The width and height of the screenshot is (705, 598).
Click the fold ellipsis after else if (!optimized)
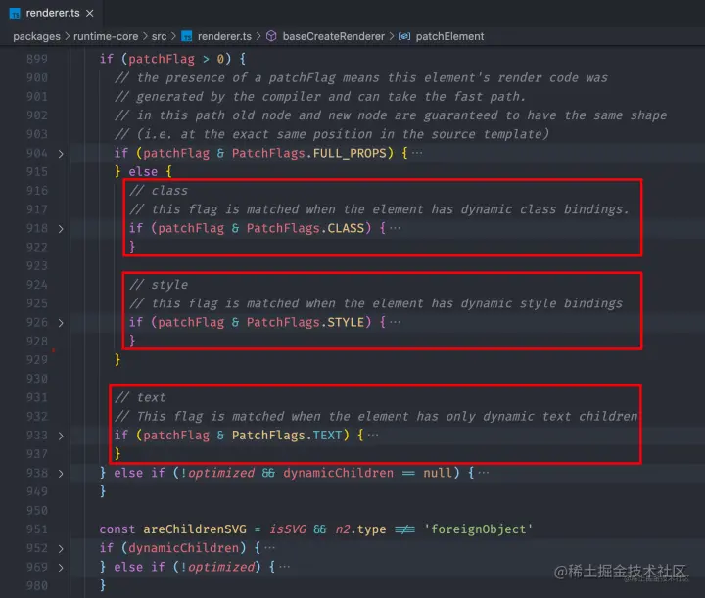tap(285, 567)
